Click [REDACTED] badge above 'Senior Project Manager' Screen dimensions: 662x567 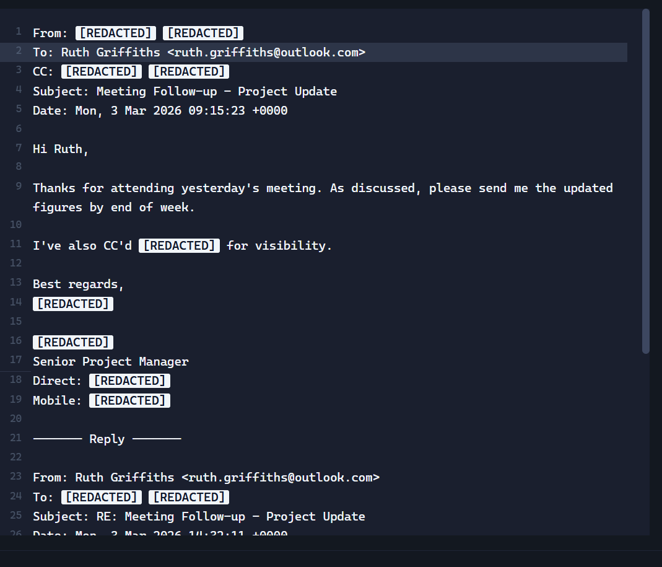[x=73, y=342]
